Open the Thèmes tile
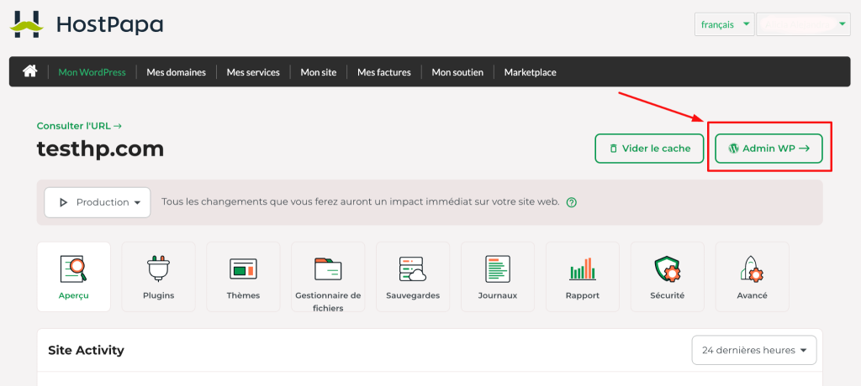This screenshot has width=861, height=386. click(x=243, y=277)
